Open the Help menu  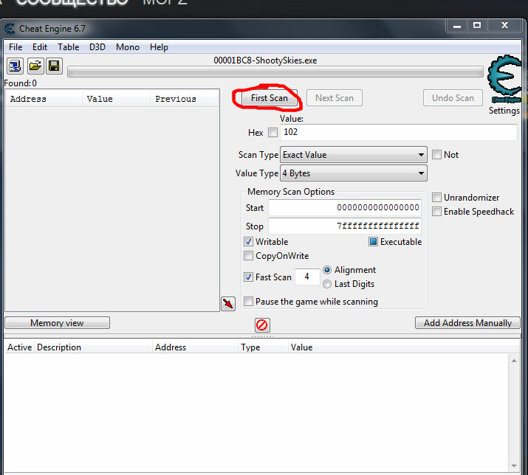click(159, 47)
